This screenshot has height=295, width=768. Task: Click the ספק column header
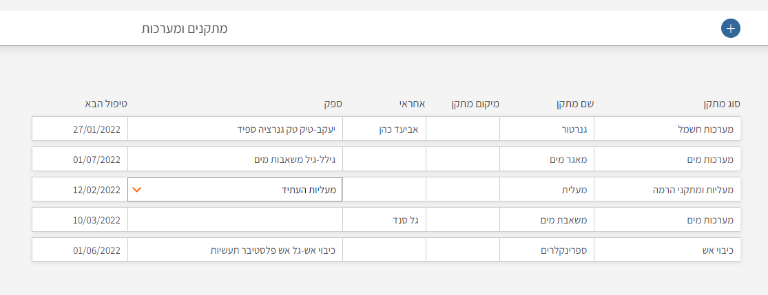[333, 105]
